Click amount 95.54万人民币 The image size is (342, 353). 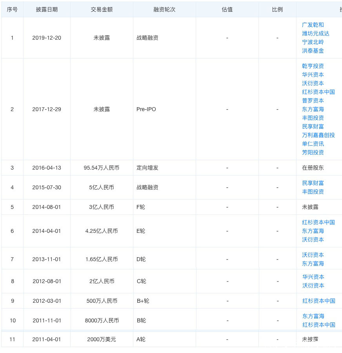point(102,168)
